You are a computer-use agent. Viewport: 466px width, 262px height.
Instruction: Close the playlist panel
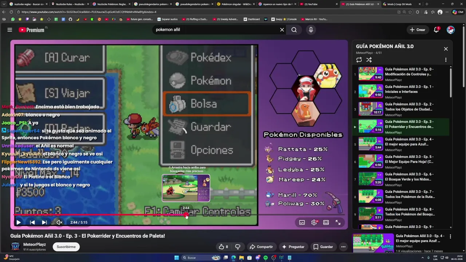click(446, 49)
